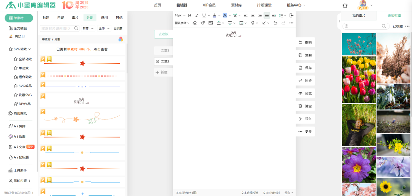This screenshot has height=196, width=412.
Task: Open the 无版权图 tab
Action: (x=394, y=16)
